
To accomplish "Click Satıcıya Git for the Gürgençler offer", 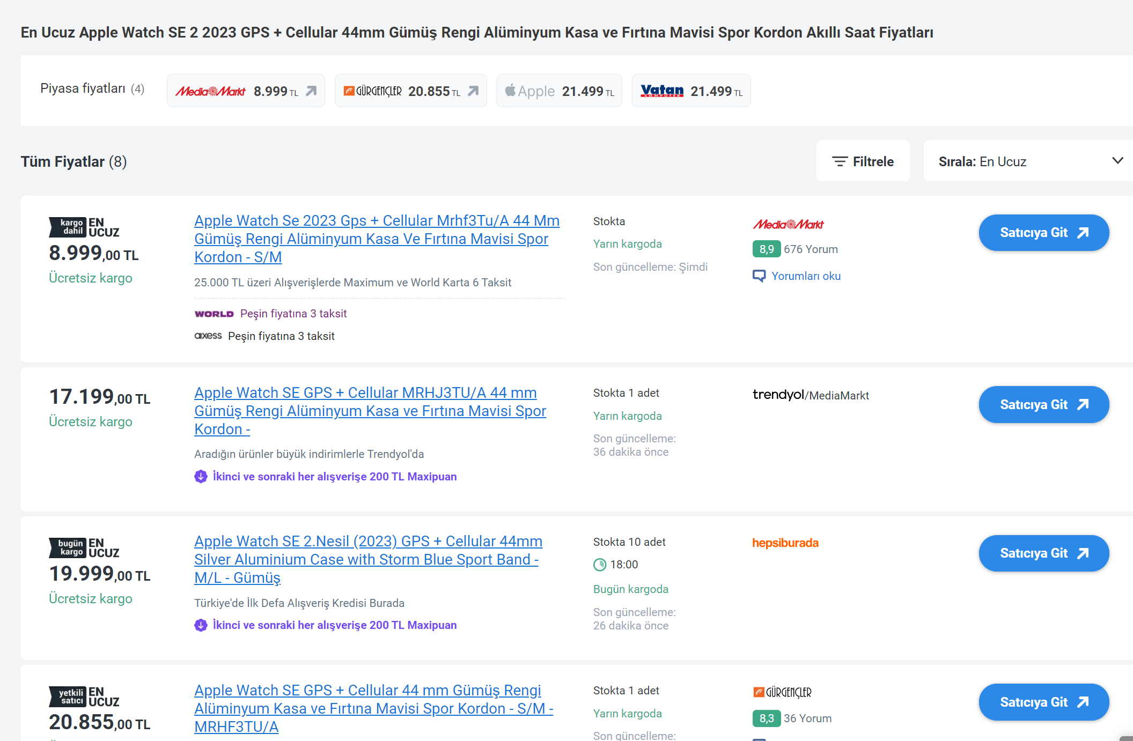I will point(1043,702).
